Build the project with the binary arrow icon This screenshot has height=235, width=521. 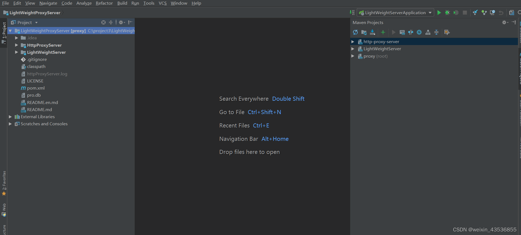352,13
